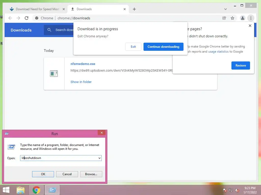
Task: Maximize the Chrome window
Action: pyautogui.click(x=242, y=6)
